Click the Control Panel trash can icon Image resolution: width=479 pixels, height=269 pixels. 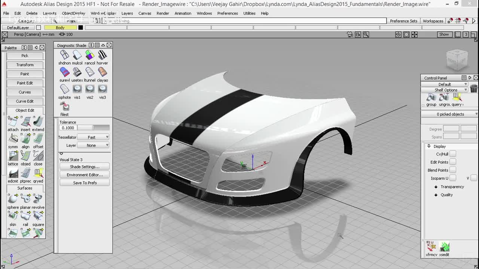474,88
